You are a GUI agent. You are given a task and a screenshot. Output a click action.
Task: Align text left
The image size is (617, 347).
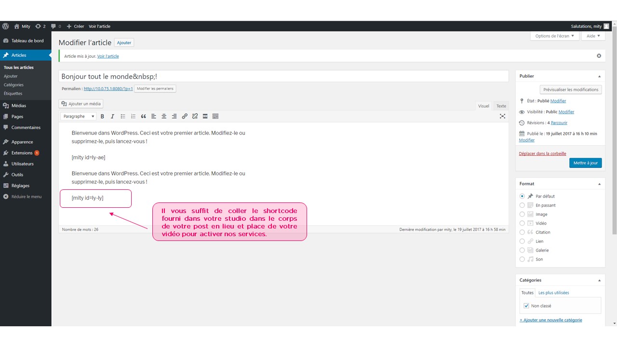[x=154, y=116]
